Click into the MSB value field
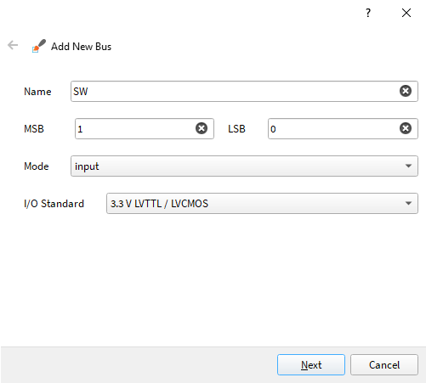The image size is (426, 383). pos(145,128)
